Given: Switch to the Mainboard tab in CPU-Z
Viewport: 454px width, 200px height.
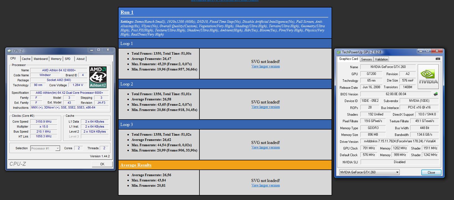Looking at the screenshot, I should point(41,59).
